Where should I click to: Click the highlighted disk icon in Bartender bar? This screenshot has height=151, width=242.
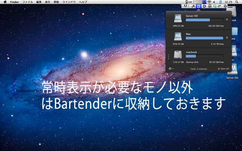199,6
